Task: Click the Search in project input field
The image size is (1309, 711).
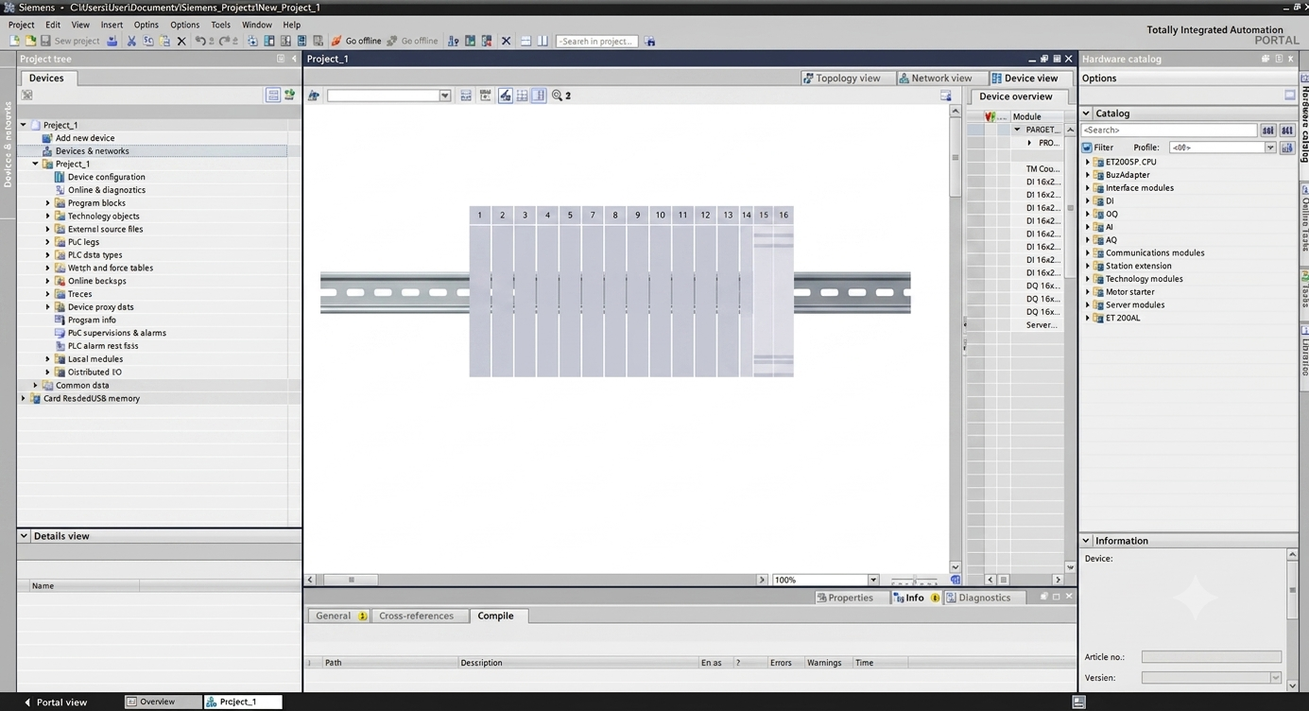Action: tap(596, 41)
